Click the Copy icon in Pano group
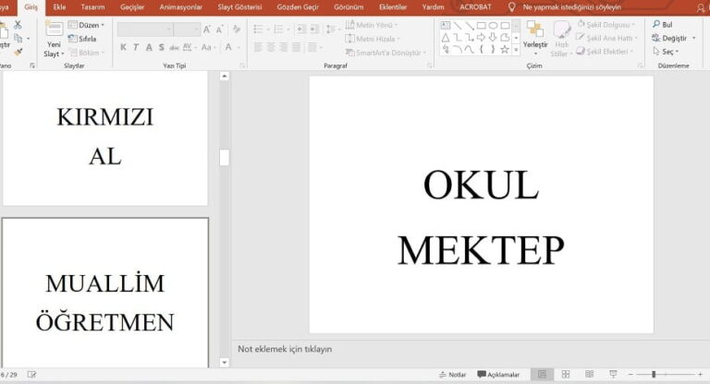This screenshot has width=710, height=384. pos(18,39)
